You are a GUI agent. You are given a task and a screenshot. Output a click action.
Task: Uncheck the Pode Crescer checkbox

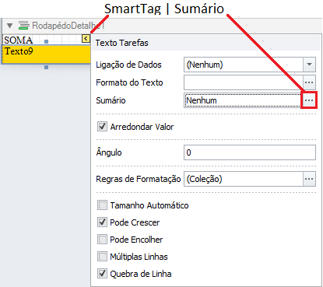[102, 222]
